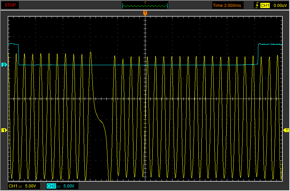
Task: Click the small T in the overview bar
Action: [145, 3]
